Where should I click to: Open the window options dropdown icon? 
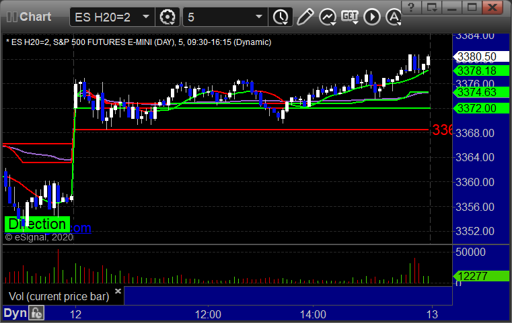(x=432, y=7)
